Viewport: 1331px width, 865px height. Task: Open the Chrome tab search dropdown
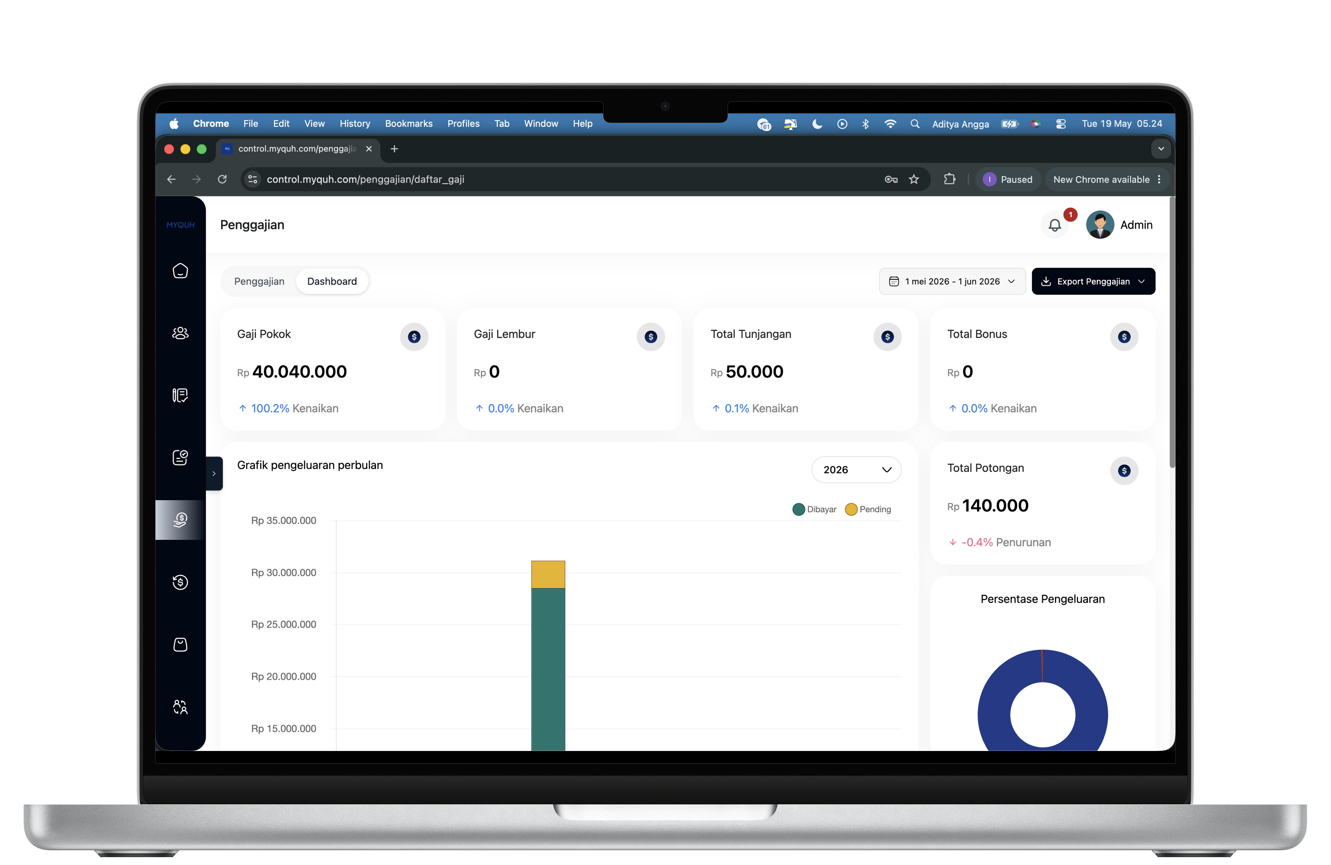click(1161, 149)
